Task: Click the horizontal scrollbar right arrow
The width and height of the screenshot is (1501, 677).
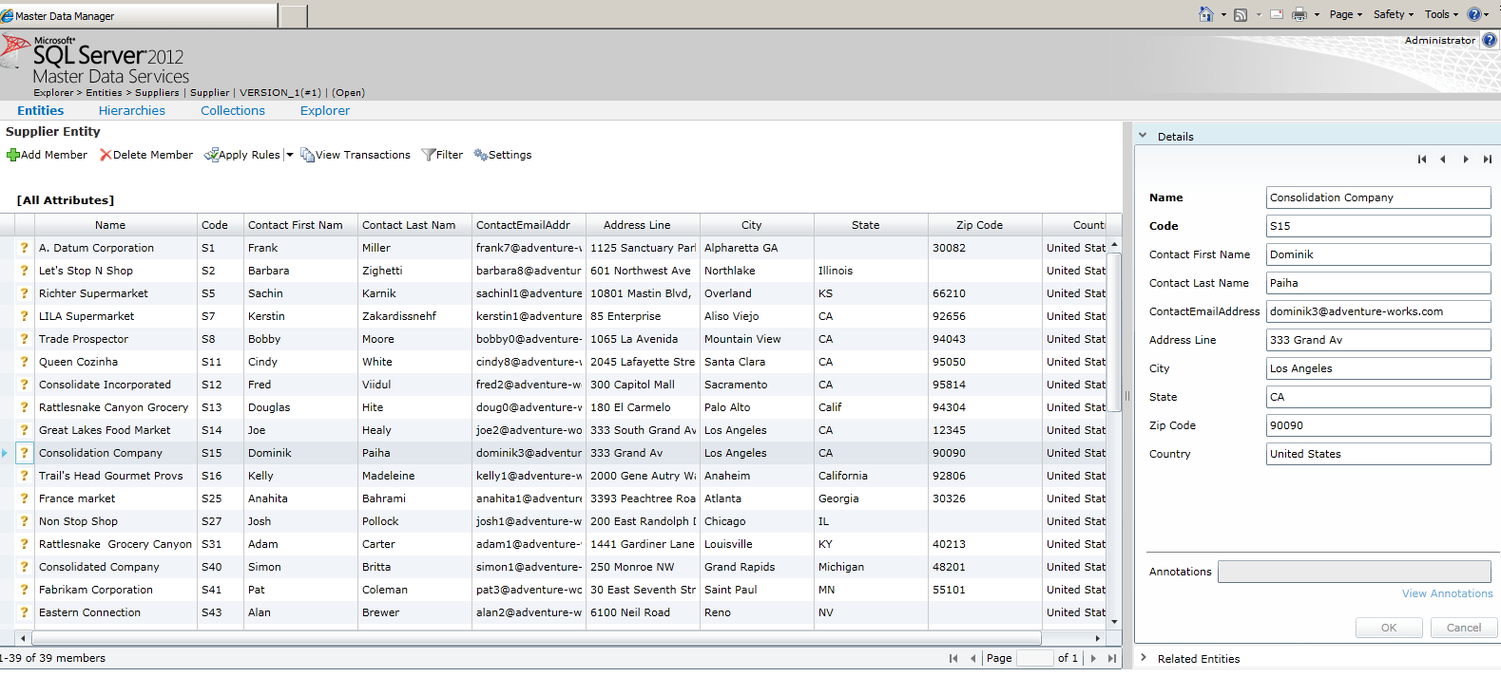Action: pyautogui.click(x=1098, y=638)
